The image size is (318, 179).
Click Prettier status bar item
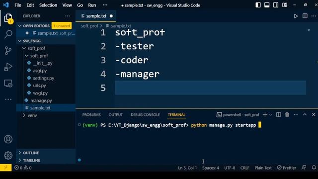tap(287, 168)
